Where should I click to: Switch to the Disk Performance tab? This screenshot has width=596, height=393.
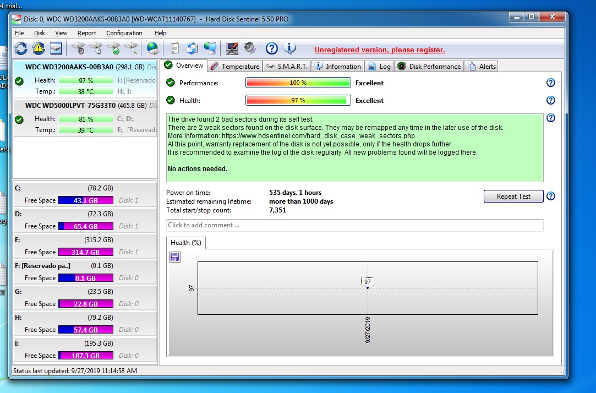click(429, 67)
